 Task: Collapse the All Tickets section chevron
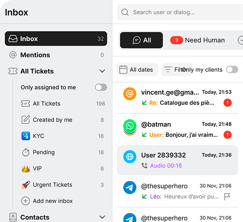(102, 71)
